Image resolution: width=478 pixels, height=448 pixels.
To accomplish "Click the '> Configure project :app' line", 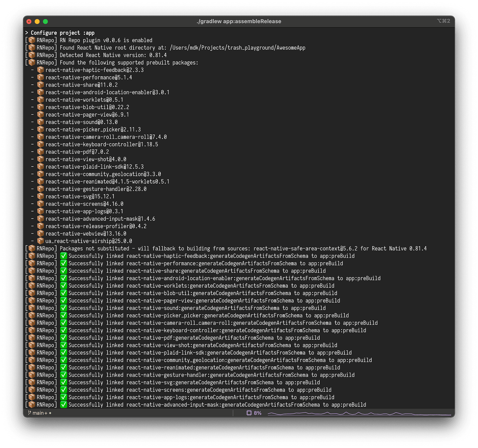I will [60, 33].
